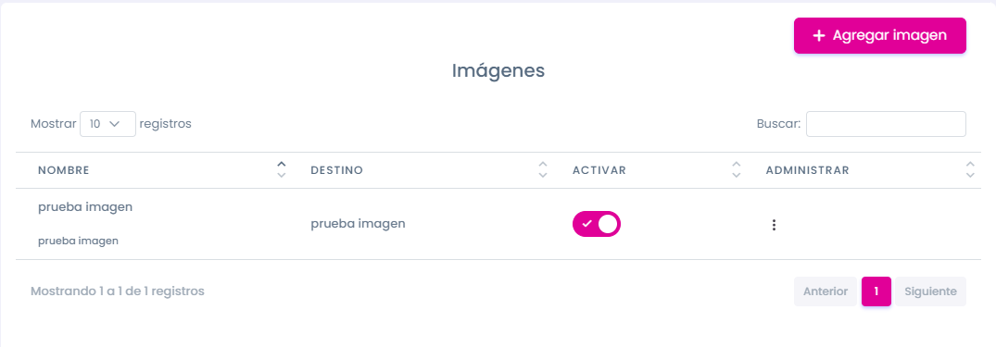Click the Nombre column sort arrows
Image resolution: width=996 pixels, height=347 pixels.
pos(282,169)
